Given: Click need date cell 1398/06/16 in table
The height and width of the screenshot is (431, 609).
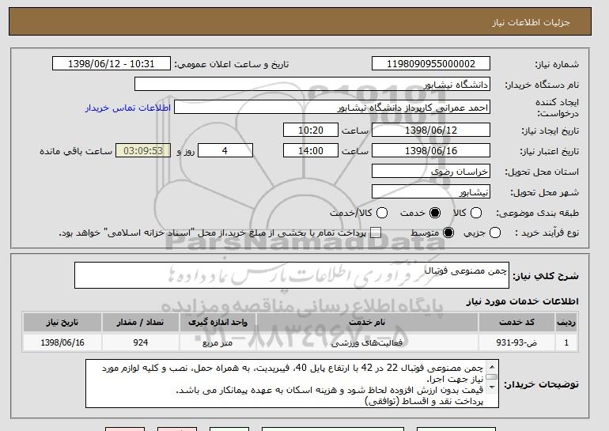Looking at the screenshot, I should click(x=62, y=342).
